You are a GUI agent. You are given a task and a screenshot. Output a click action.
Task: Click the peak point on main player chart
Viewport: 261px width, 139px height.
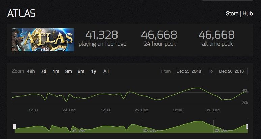pyautogui.click(x=198, y=88)
